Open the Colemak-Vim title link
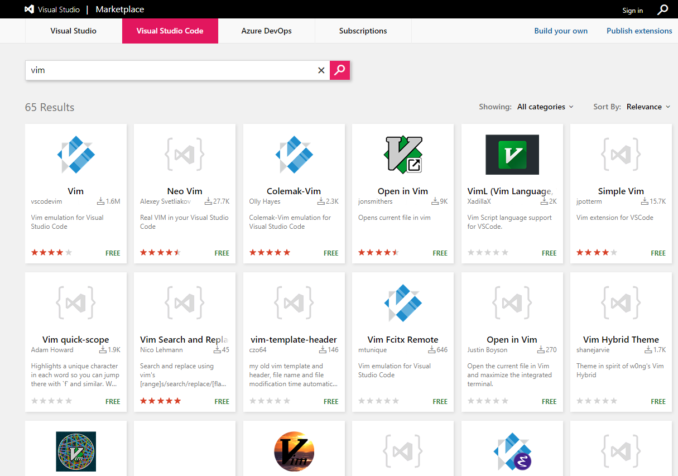Image resolution: width=678 pixels, height=476 pixels. tap(294, 191)
